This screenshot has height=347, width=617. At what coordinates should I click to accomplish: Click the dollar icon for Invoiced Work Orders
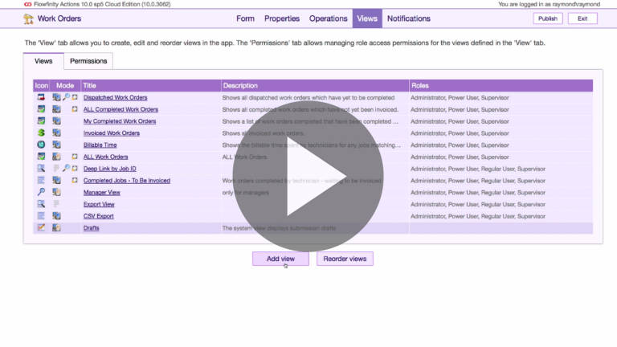coord(41,133)
